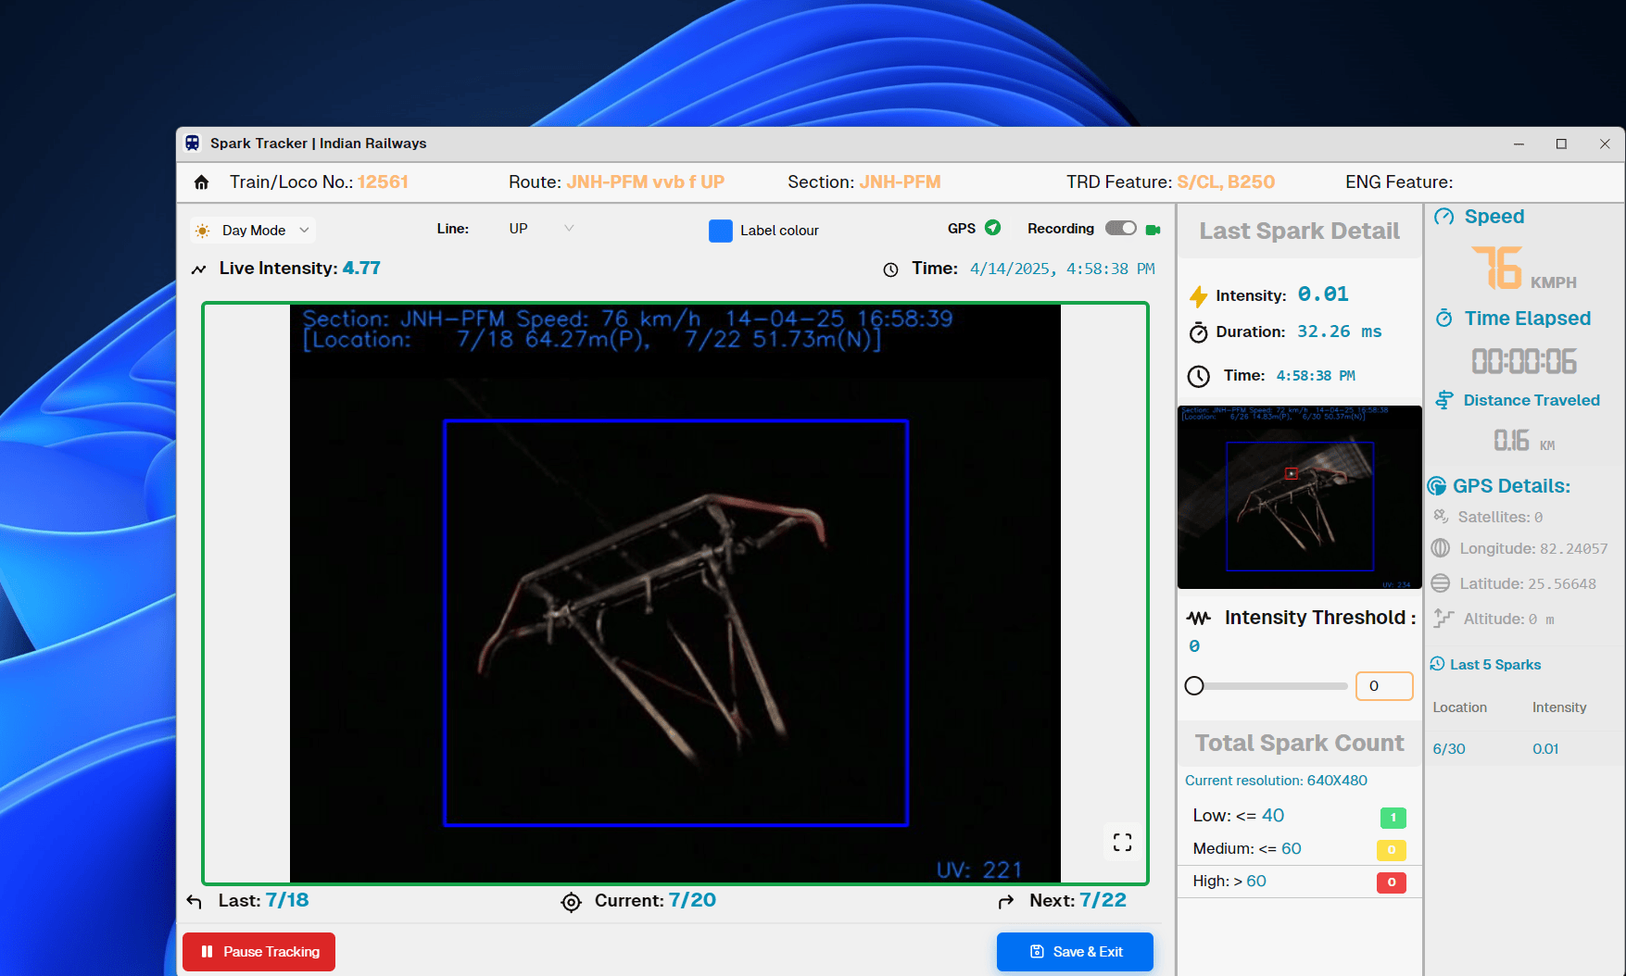
Task: Open the Day Mode dropdown
Action: tap(253, 231)
